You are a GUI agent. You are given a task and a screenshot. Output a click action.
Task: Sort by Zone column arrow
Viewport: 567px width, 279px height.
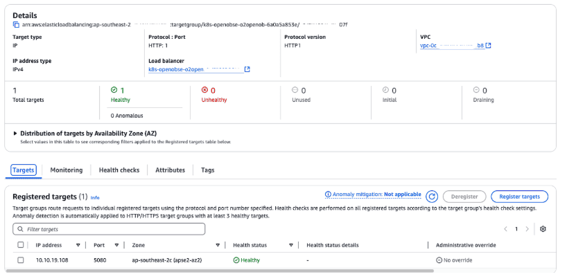(217, 245)
